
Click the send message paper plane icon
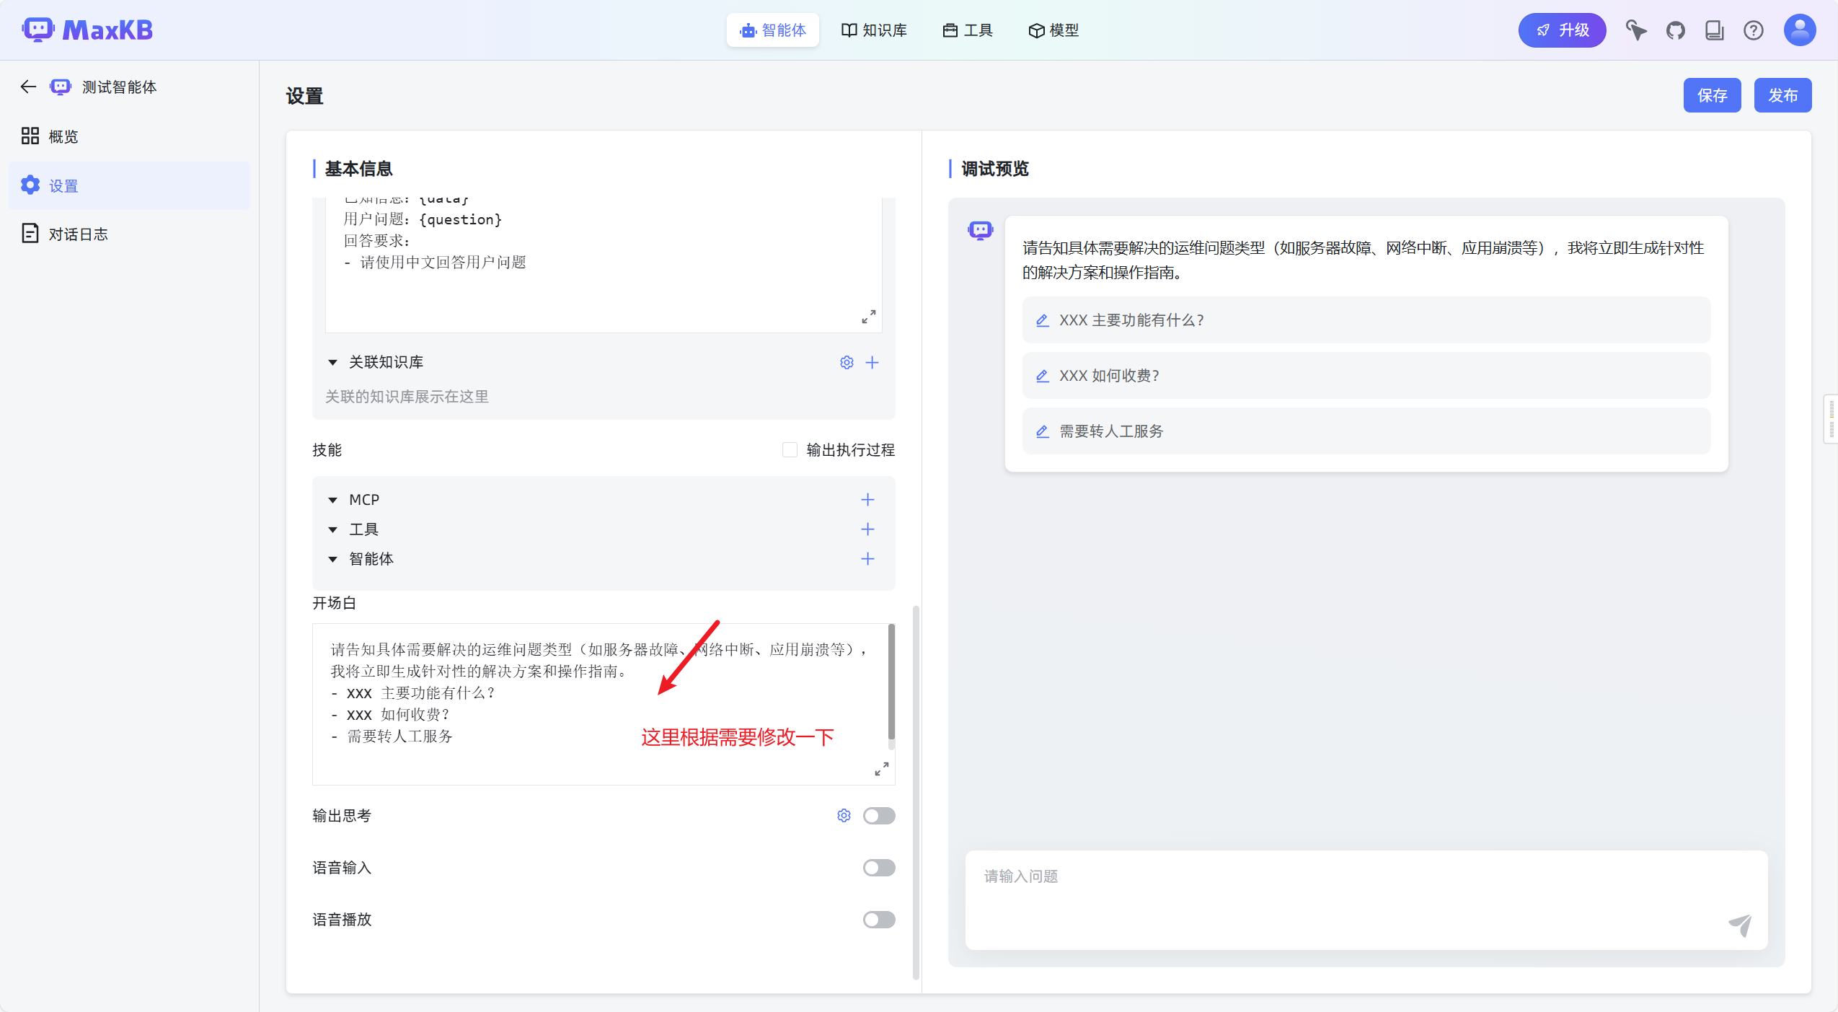pos(1740,925)
